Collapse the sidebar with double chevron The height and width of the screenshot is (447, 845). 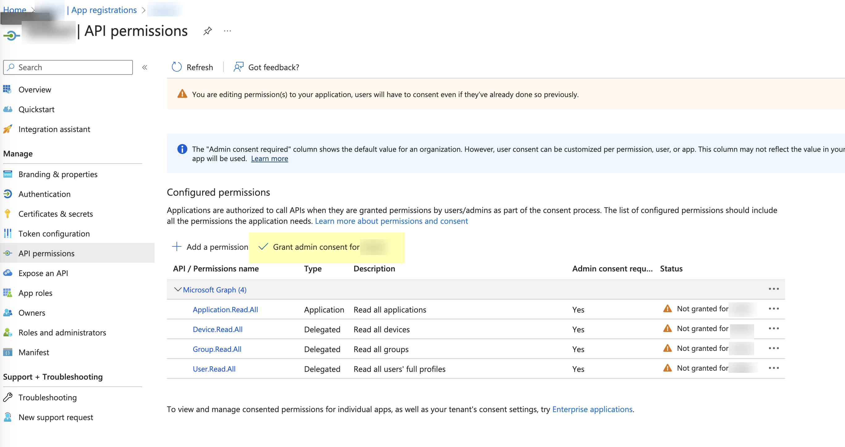[x=145, y=67]
